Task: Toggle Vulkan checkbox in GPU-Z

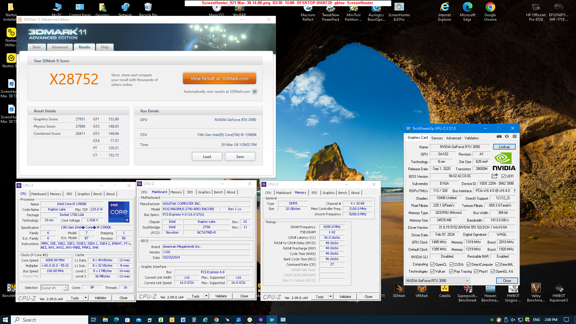Action: [432, 271]
